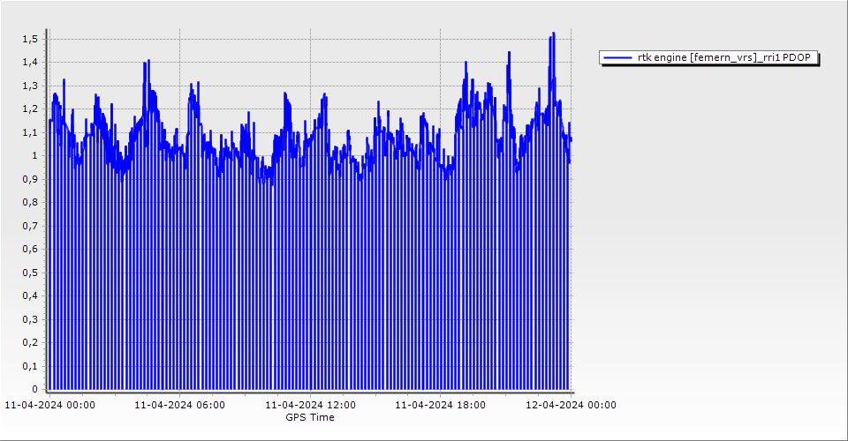Click the '0,3' y-axis tick label
Screen dimensions: 848x441
click(x=30, y=319)
